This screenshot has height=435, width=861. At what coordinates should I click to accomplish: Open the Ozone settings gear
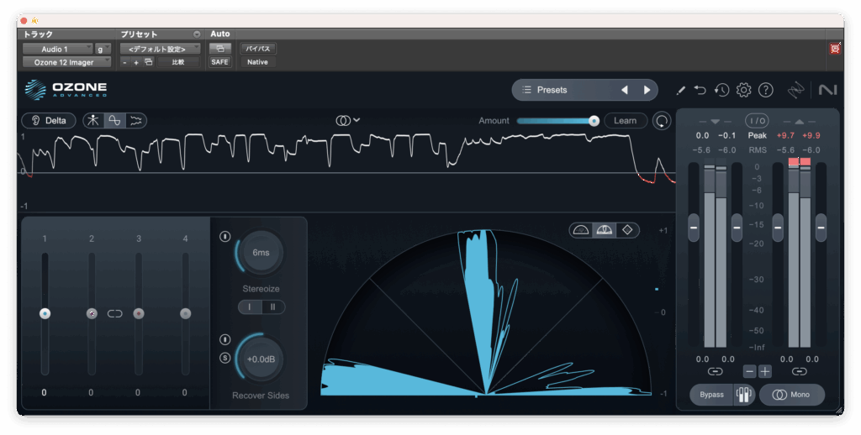tap(743, 90)
